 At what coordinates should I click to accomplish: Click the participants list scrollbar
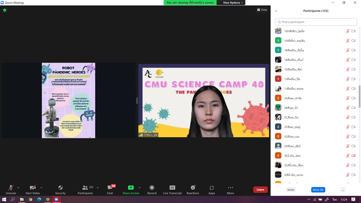coord(359,98)
